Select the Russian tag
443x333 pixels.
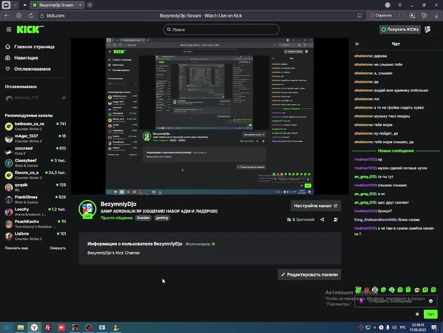point(143,218)
